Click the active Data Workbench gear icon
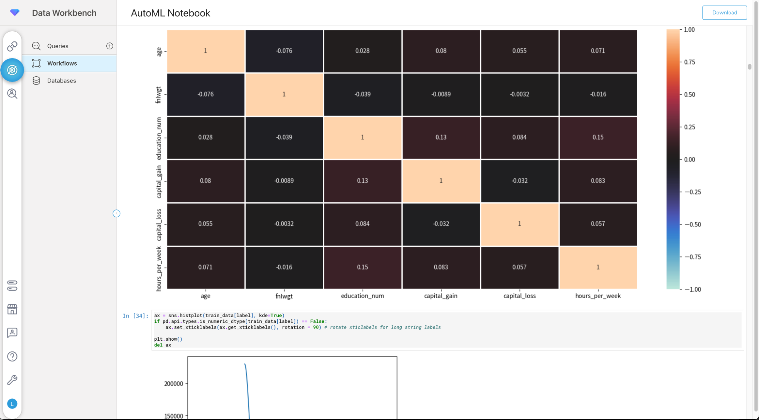Image resolution: width=759 pixels, height=420 pixels. (12, 70)
